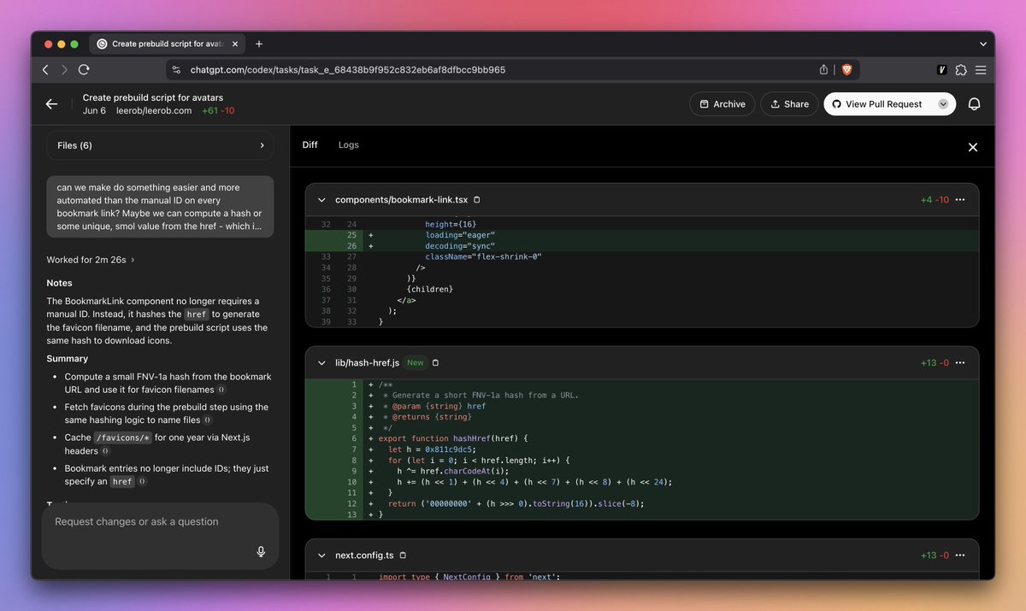Image resolution: width=1026 pixels, height=611 pixels.
Task: Click the macOS green maximize window button
Action: tap(74, 44)
